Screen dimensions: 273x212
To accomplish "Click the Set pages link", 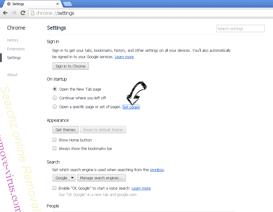I will click(x=131, y=107).
